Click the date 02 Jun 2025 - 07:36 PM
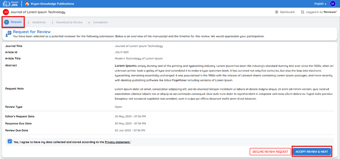The image size is (340, 159). click(x=130, y=130)
